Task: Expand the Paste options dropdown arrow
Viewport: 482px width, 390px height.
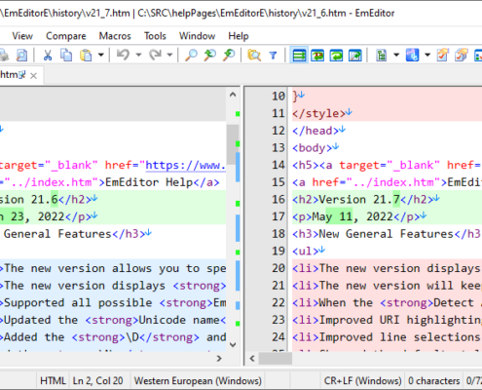Action: tap(101, 55)
